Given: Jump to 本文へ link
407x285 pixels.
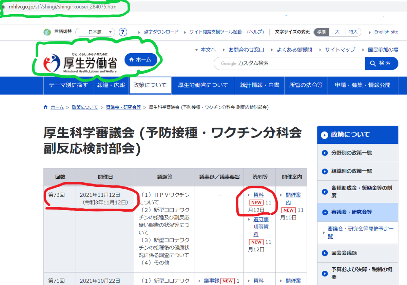Looking at the screenshot, I should pyautogui.click(x=208, y=50).
